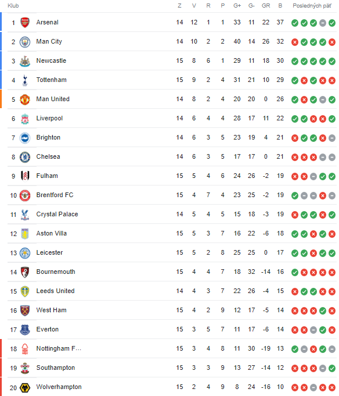Click the GR column header
The image size is (339, 396).
pos(266,6)
